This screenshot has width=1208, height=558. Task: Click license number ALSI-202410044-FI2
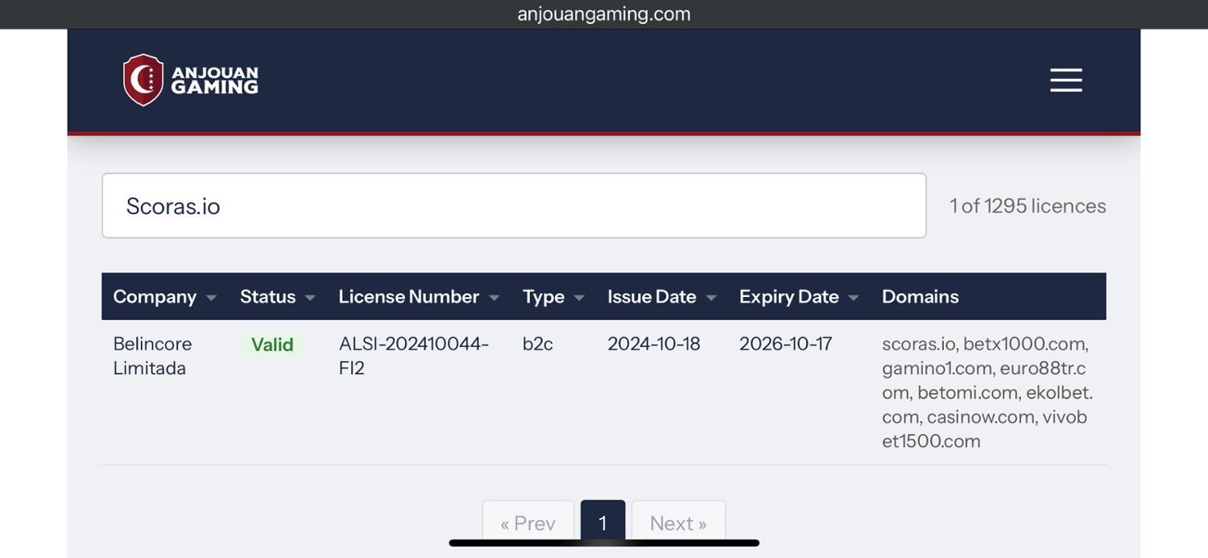tap(414, 356)
